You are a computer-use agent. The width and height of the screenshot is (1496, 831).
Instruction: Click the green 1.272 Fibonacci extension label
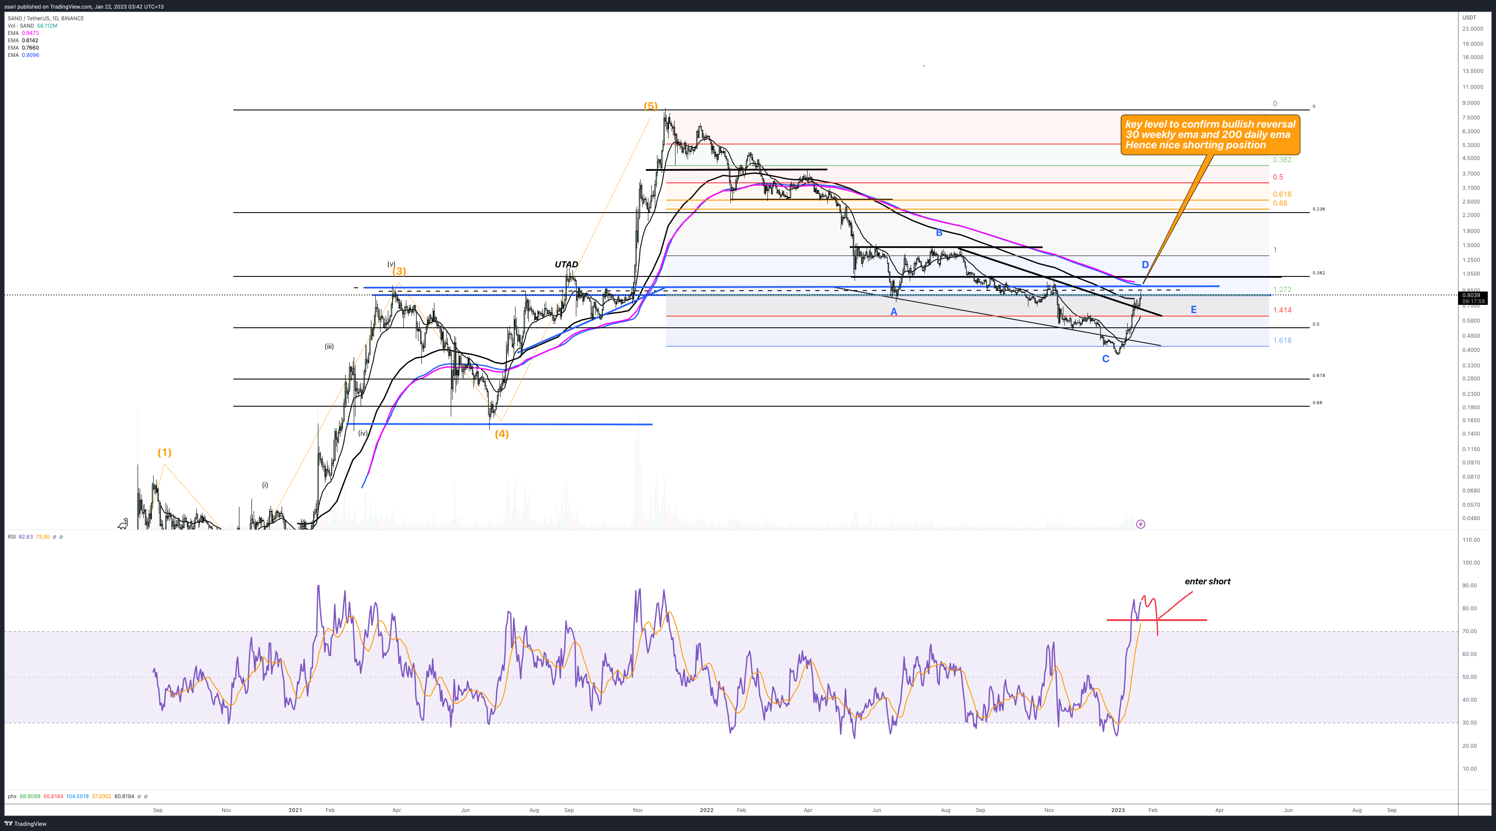[1282, 289]
